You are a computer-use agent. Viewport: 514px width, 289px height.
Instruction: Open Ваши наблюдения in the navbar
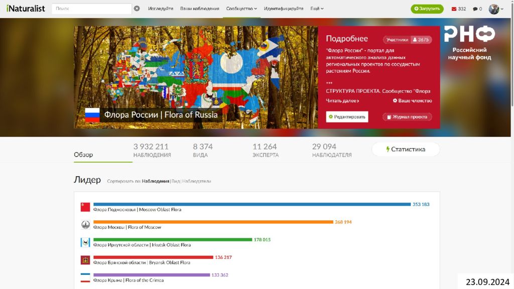200,9
